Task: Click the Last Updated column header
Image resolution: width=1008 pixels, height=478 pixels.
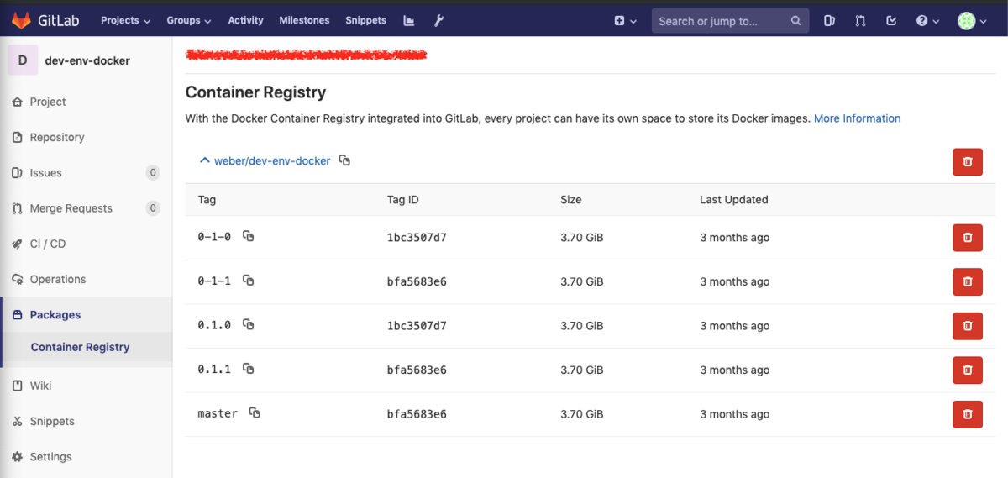Action: pos(734,200)
